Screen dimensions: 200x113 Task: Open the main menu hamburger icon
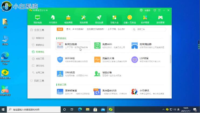pos(159,10)
